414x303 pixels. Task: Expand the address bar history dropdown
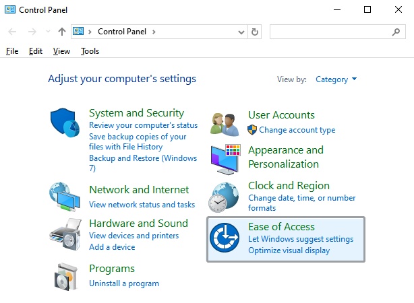click(x=241, y=32)
